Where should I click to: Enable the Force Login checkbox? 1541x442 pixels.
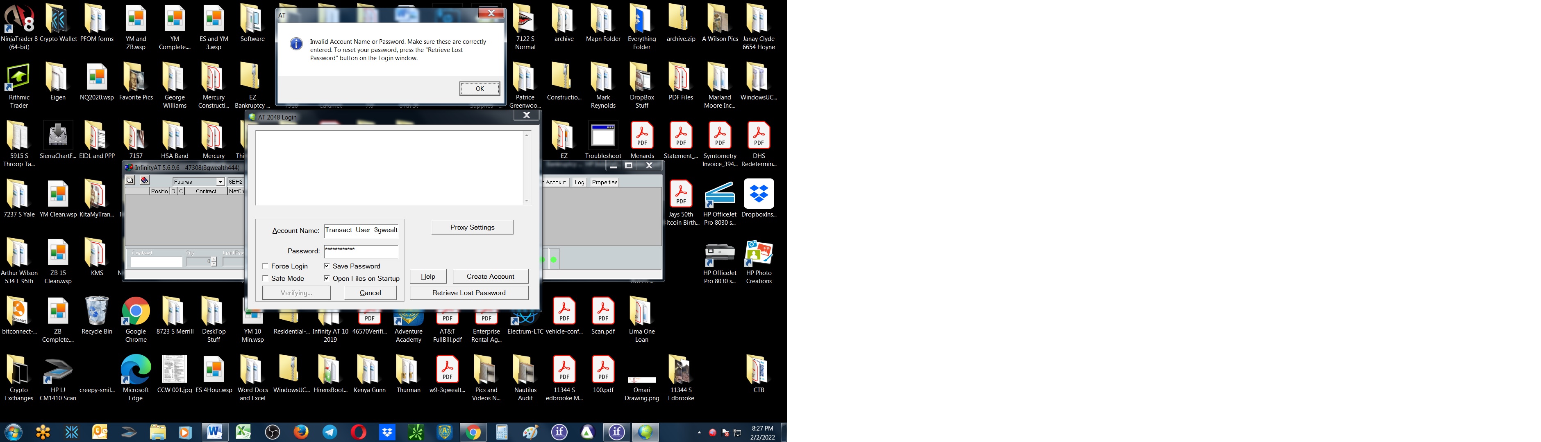[266, 266]
